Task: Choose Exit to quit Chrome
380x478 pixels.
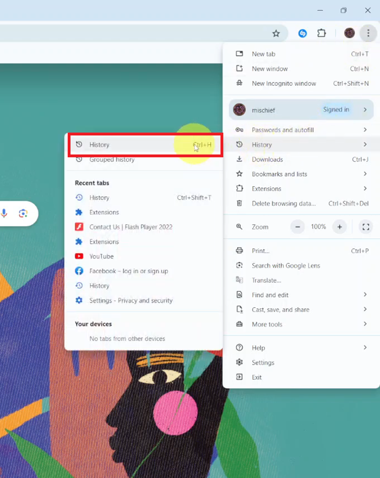Action: tap(301, 377)
